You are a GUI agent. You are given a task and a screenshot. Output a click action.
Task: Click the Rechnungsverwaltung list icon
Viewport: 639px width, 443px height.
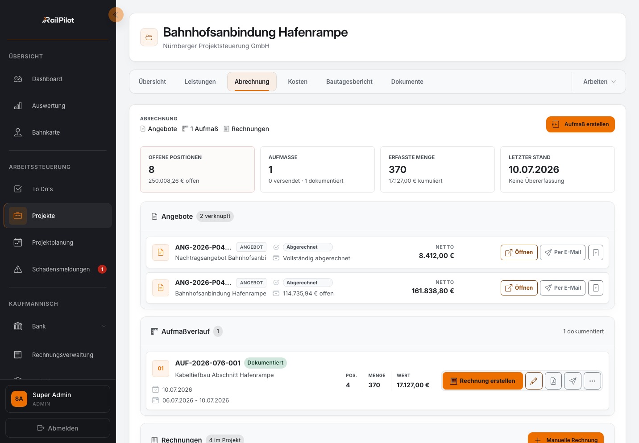[x=18, y=355]
